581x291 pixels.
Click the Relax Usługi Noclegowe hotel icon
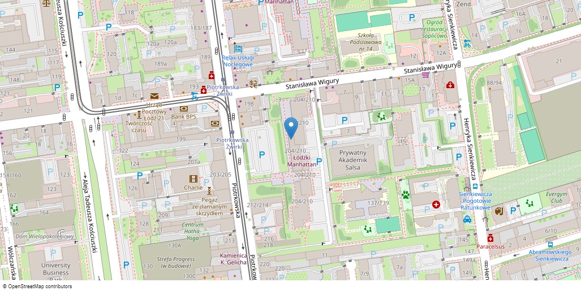tap(238, 49)
